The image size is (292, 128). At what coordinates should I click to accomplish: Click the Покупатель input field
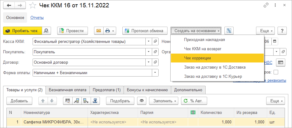[89, 52]
